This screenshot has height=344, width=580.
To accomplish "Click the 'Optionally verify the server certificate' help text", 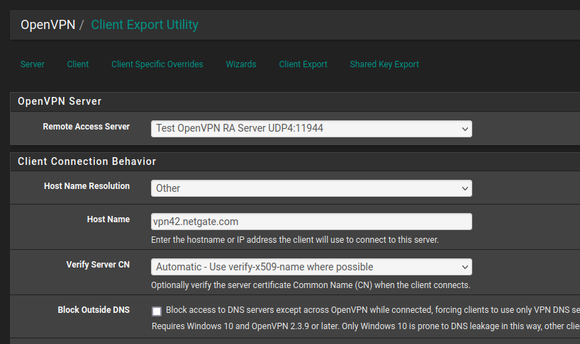I will (x=311, y=285).
